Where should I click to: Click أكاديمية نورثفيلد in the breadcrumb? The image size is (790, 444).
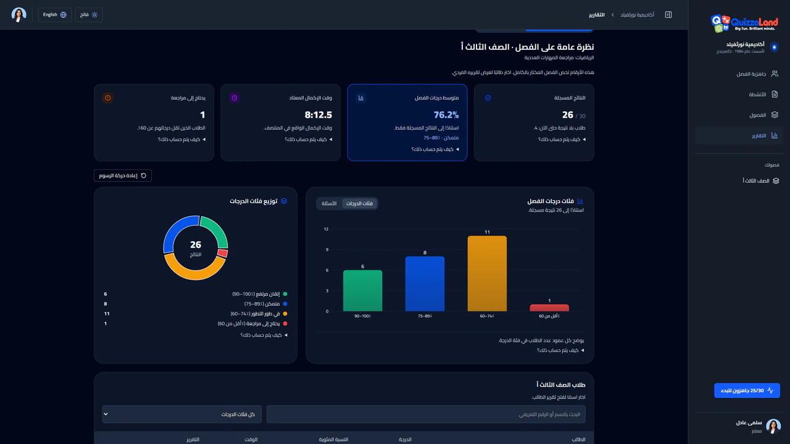638,15
